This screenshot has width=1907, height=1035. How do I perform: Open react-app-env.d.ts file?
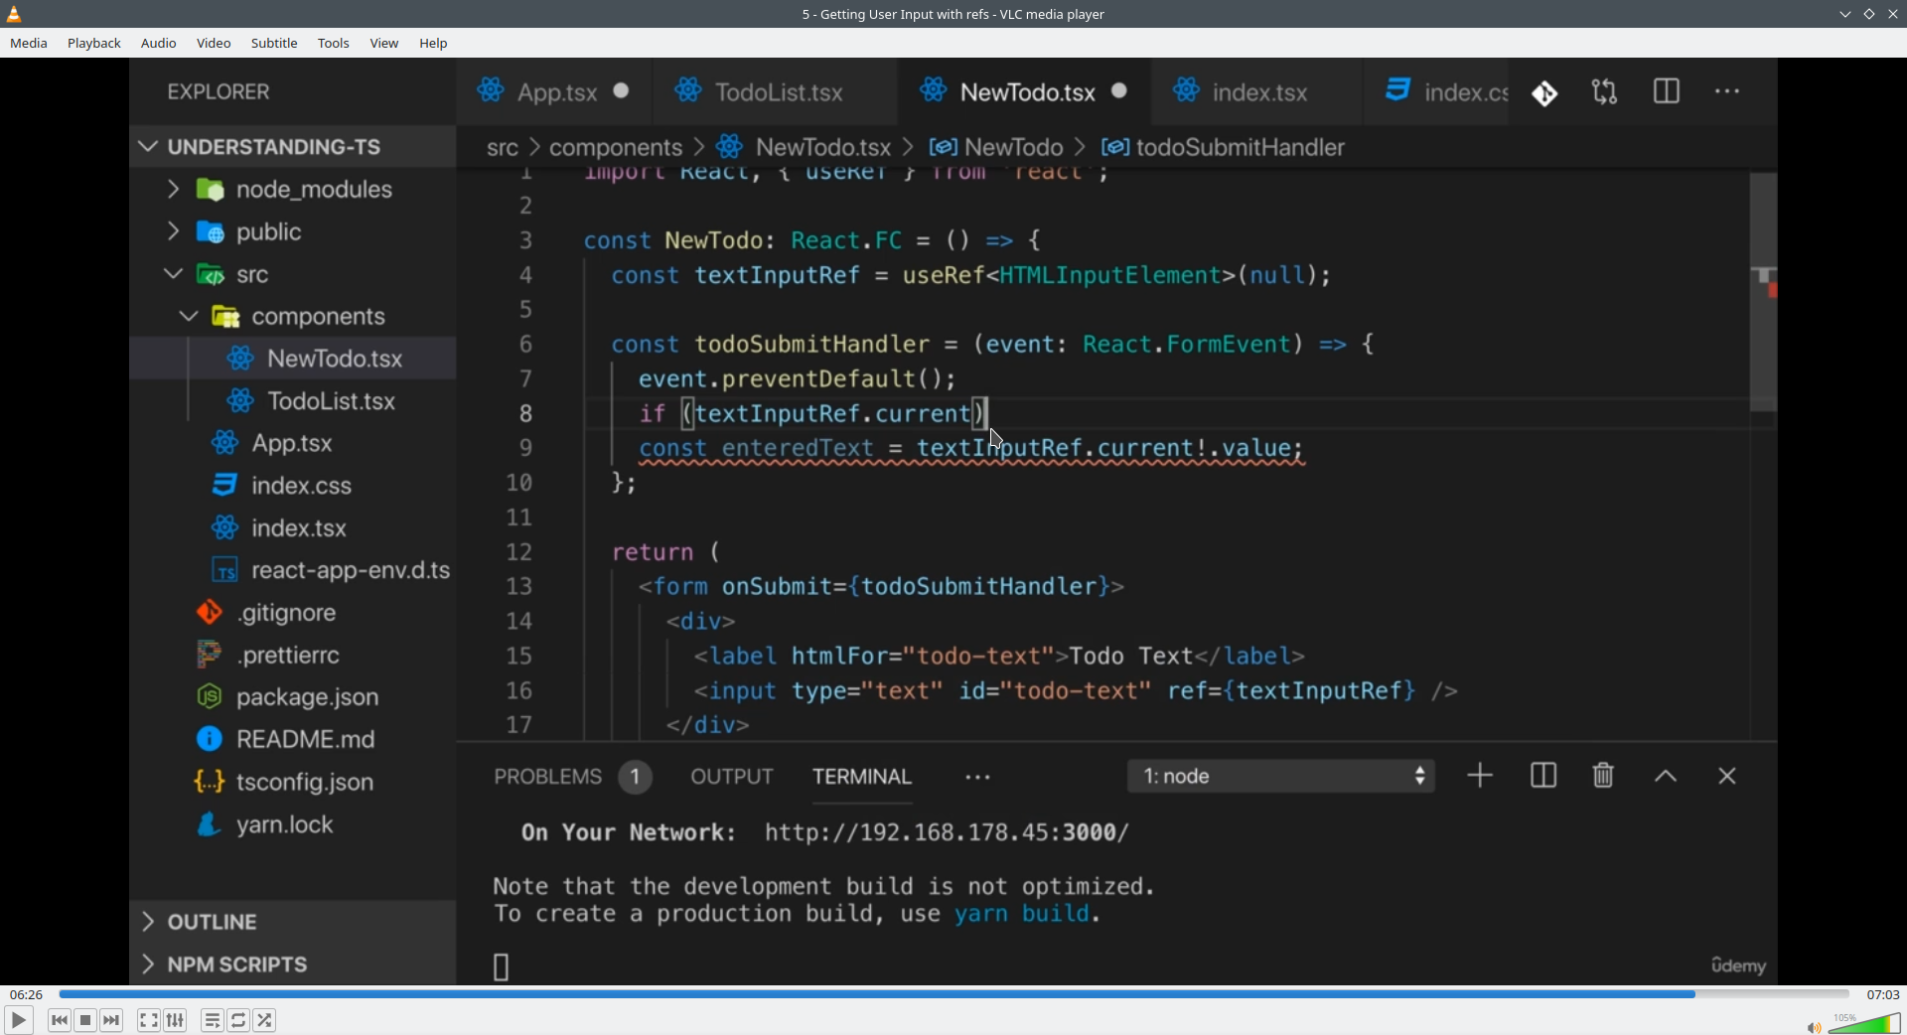coord(293,571)
